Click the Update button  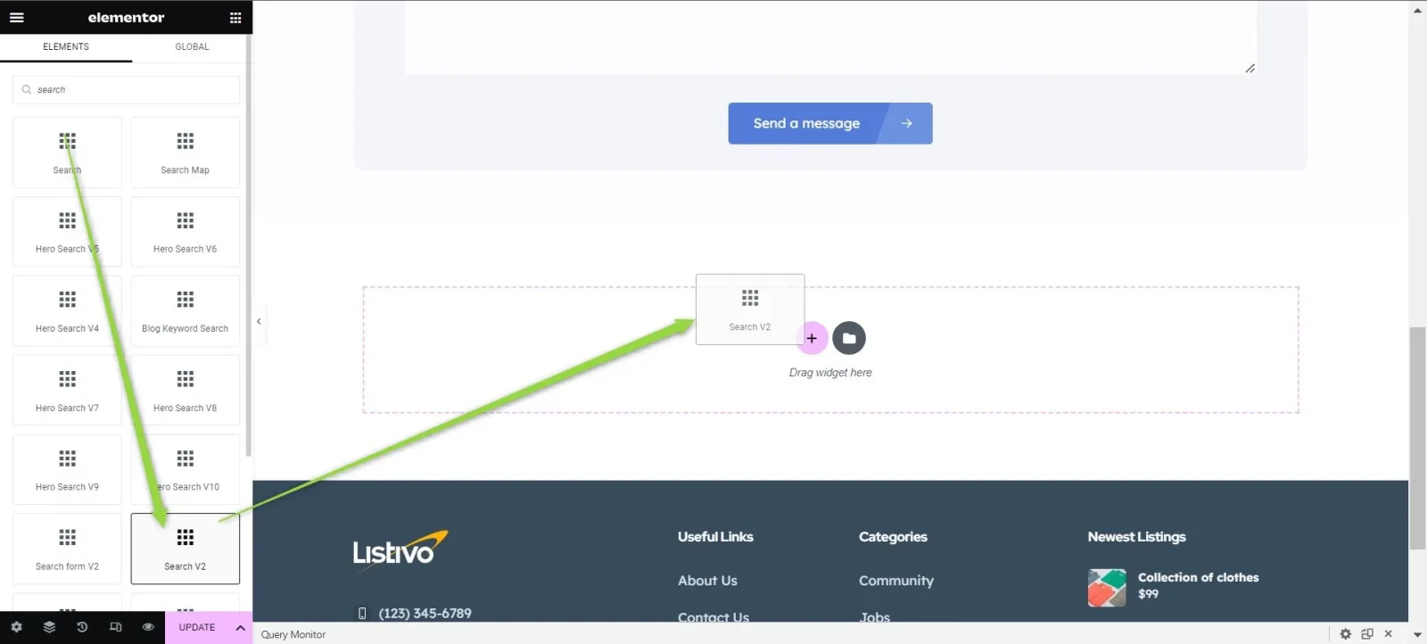197,628
